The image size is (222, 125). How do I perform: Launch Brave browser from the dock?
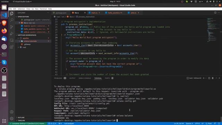[4, 23]
